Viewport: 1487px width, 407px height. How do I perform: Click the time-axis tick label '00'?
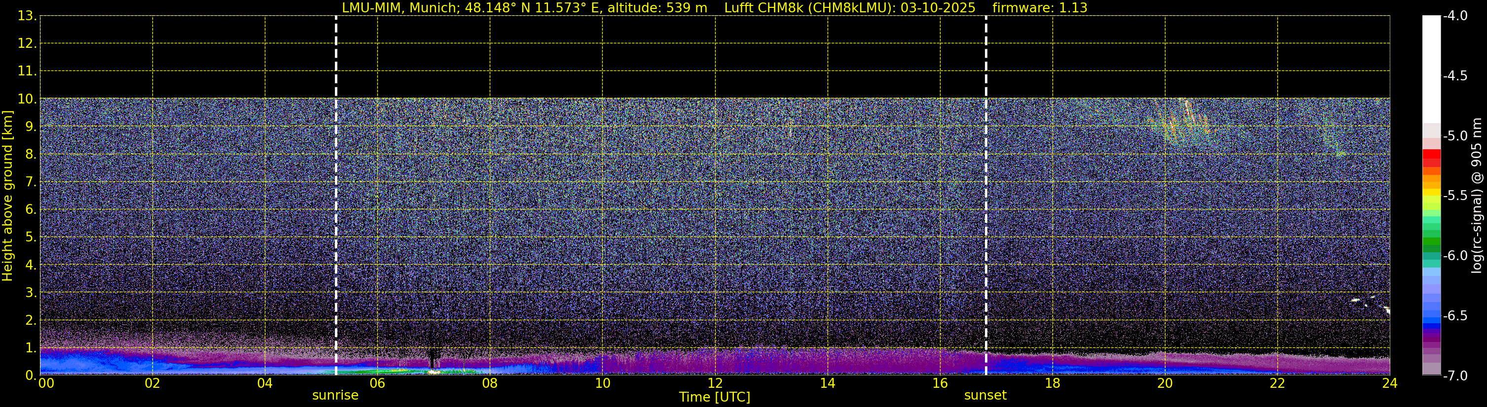point(46,383)
